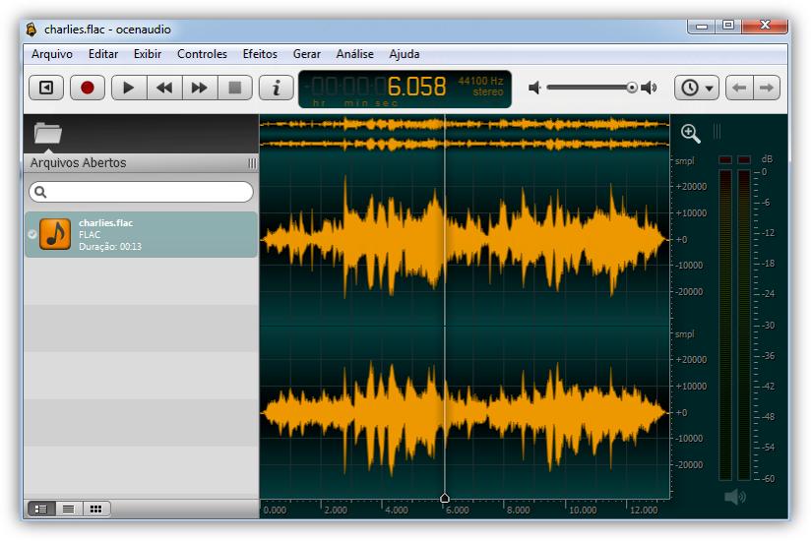Click the volume slider knob
The width and height of the screenshot is (811, 541).
[x=632, y=88]
